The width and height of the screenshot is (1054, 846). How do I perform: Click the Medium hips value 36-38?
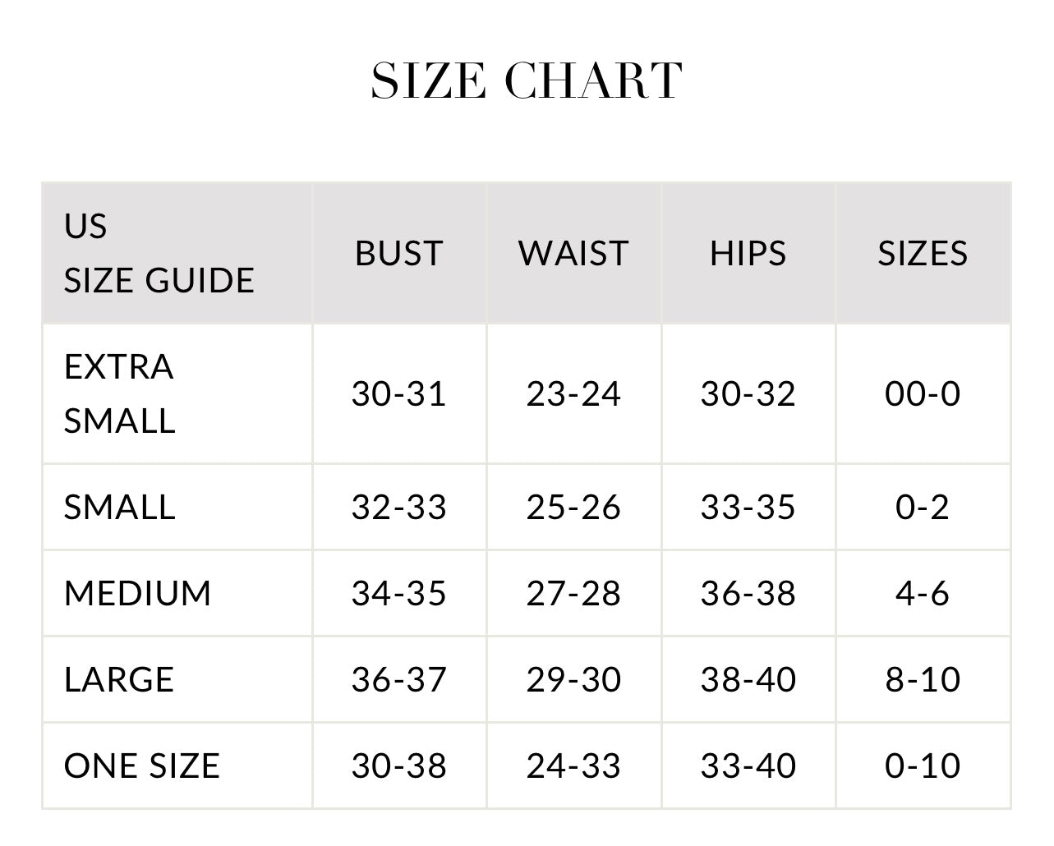click(x=748, y=593)
